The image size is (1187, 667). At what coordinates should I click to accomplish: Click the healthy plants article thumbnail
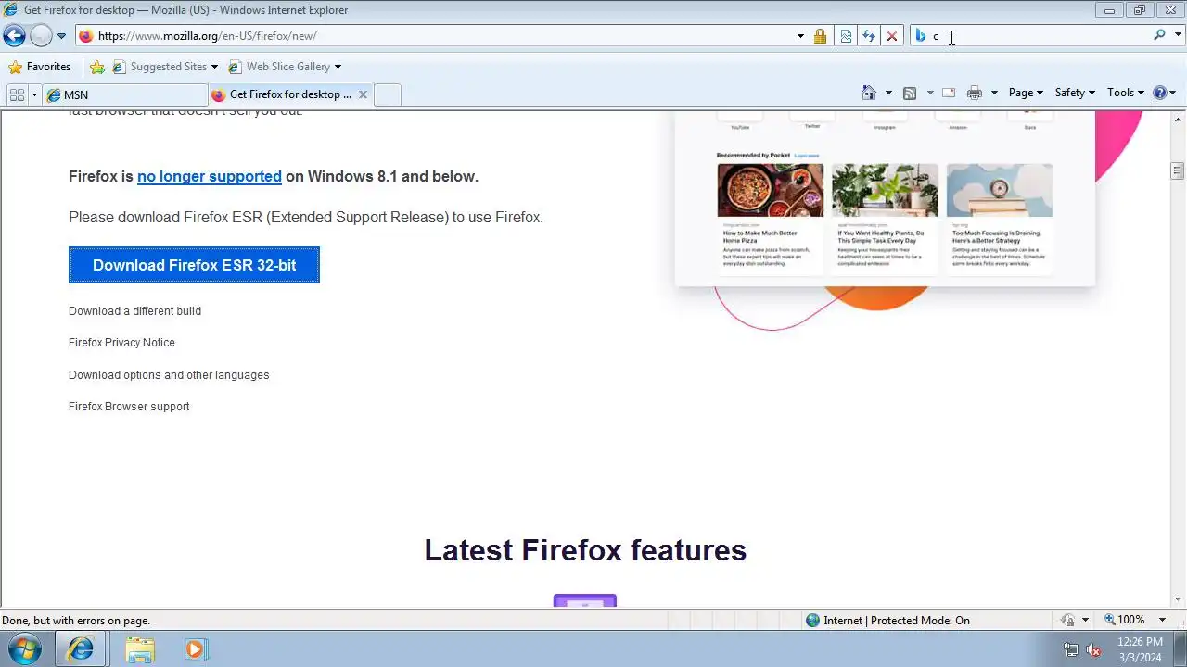point(885,190)
